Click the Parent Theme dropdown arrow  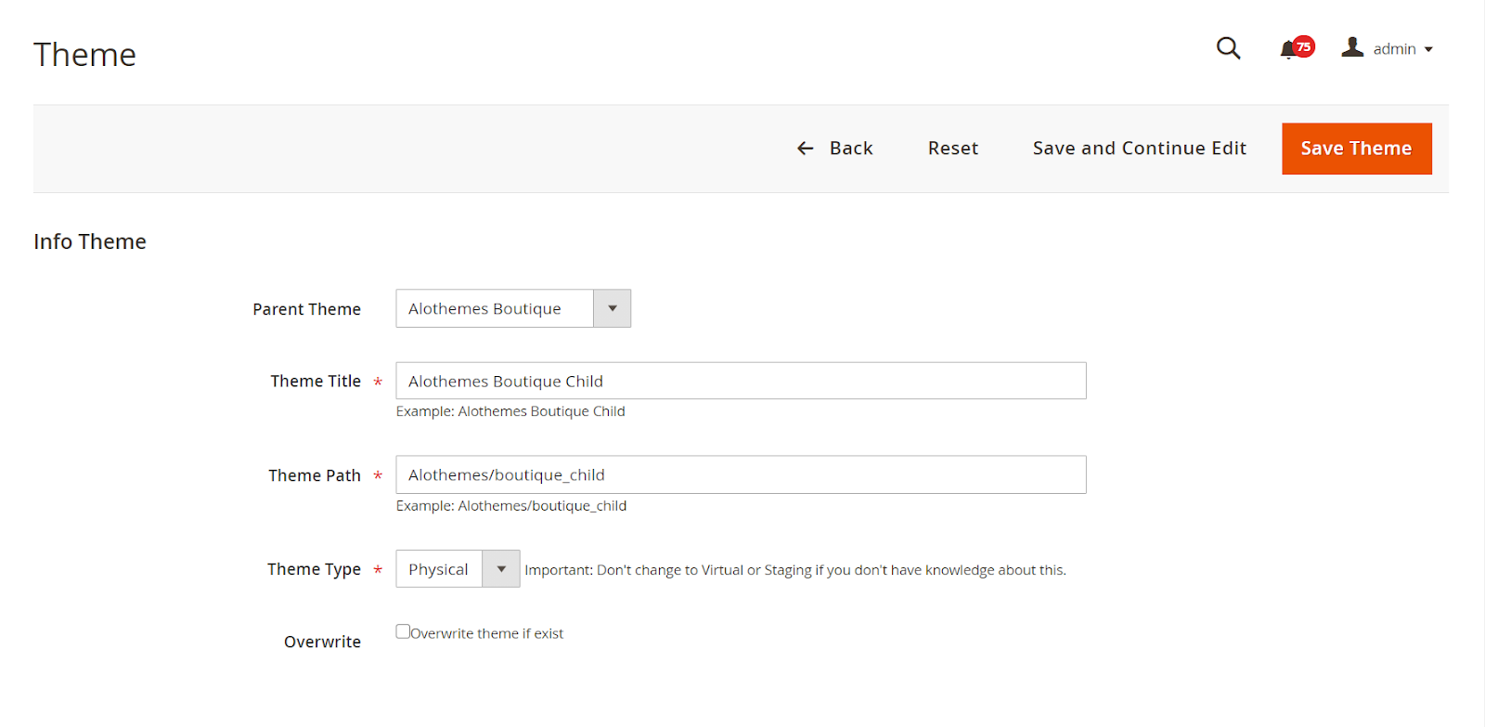[613, 308]
